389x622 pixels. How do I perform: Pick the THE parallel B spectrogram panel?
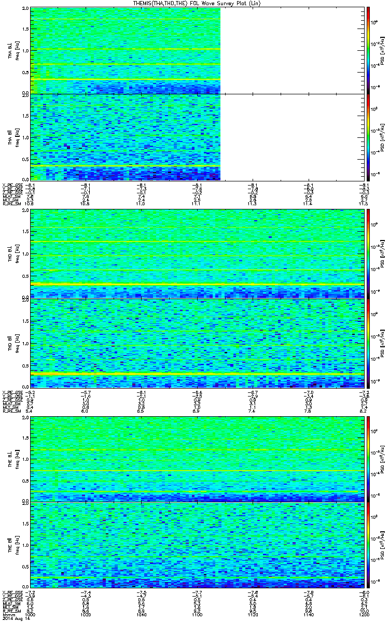[x=197, y=544]
